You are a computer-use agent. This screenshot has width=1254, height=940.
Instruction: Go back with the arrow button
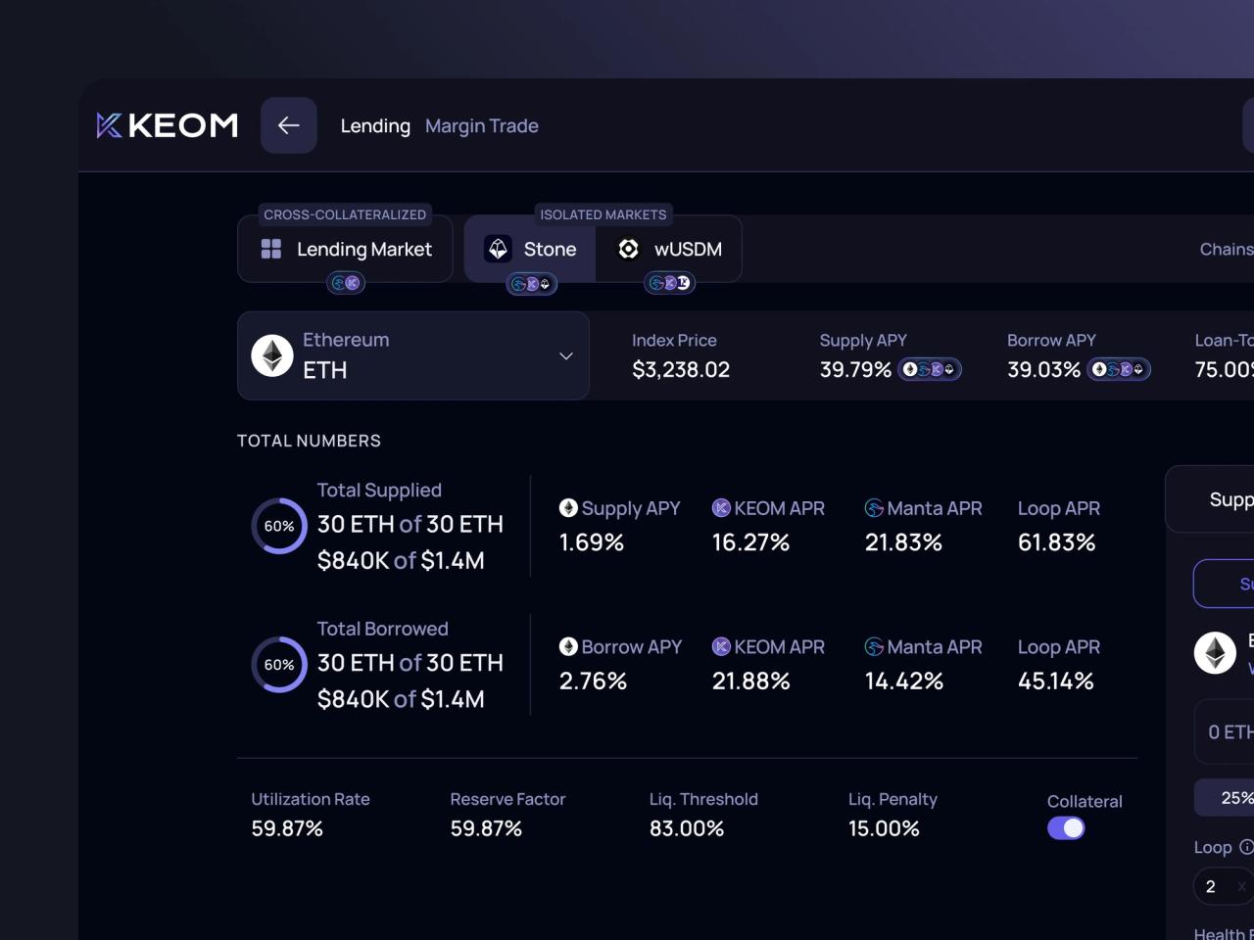288,125
